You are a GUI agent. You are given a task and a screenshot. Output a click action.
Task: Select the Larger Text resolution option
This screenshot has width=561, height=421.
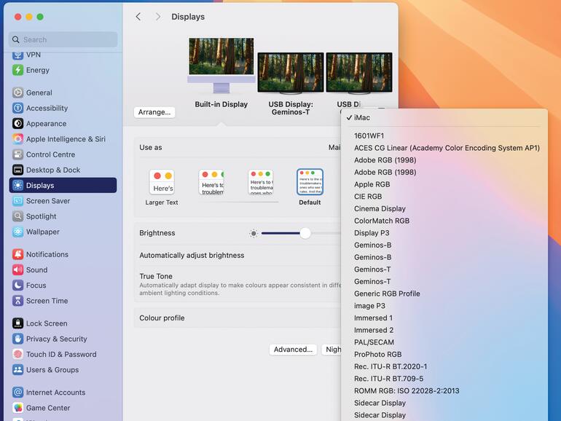[162, 182]
